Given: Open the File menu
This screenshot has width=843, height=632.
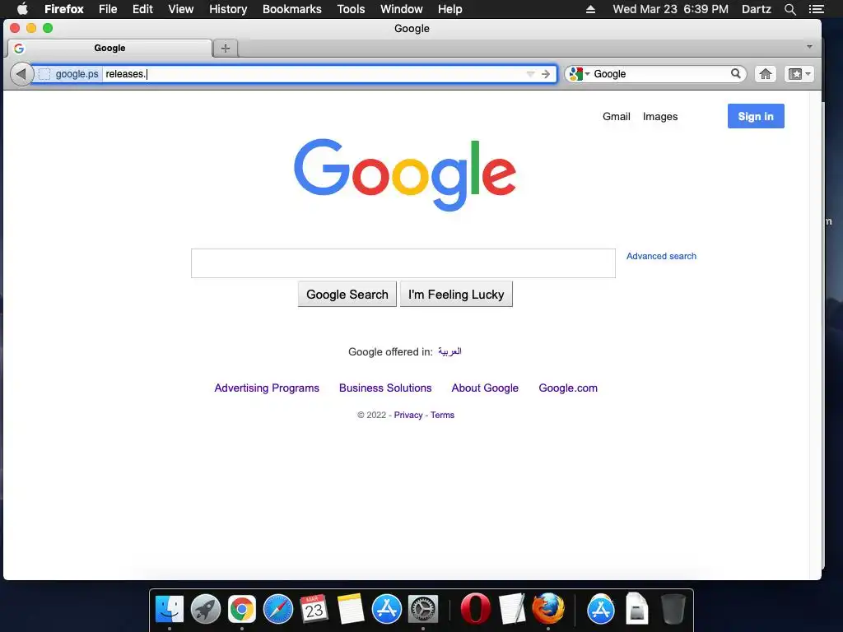Looking at the screenshot, I should [108, 9].
